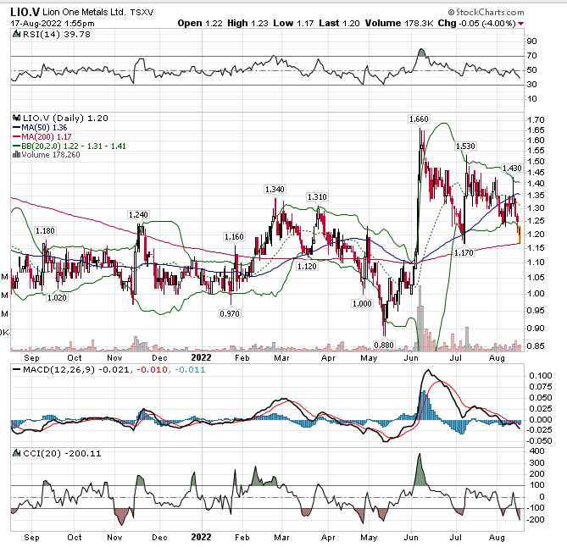567x547 pixels.
Task: Click the 2022 label on price chart axis
Action: [201, 357]
